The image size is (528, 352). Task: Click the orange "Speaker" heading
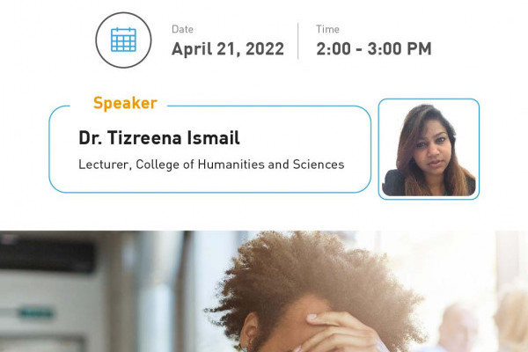(x=125, y=103)
